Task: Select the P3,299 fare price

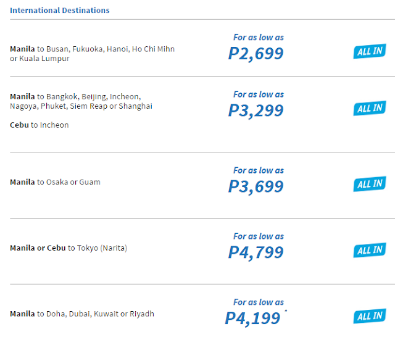Action: (256, 111)
